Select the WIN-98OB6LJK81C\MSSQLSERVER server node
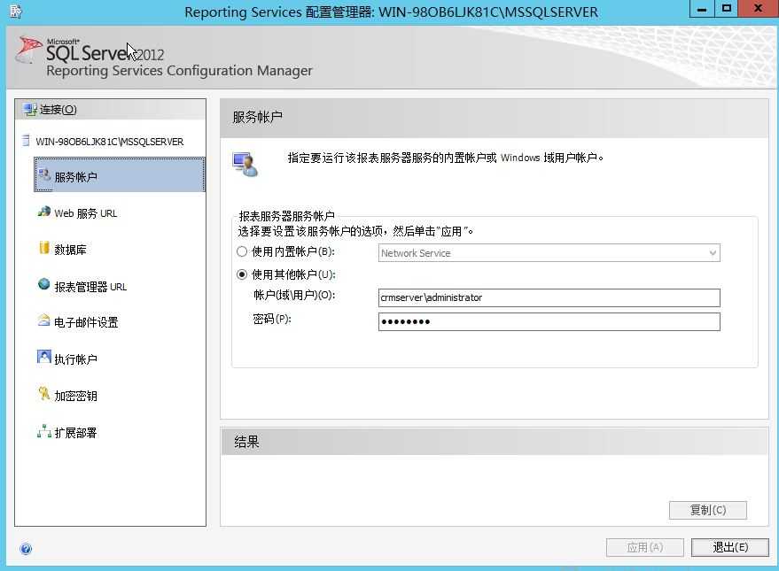Viewport: 779px width, 571px height. click(x=109, y=142)
